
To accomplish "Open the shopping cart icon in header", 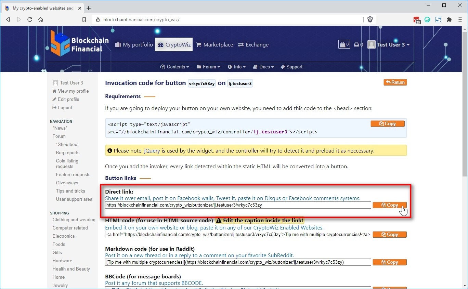I will pos(344,44).
